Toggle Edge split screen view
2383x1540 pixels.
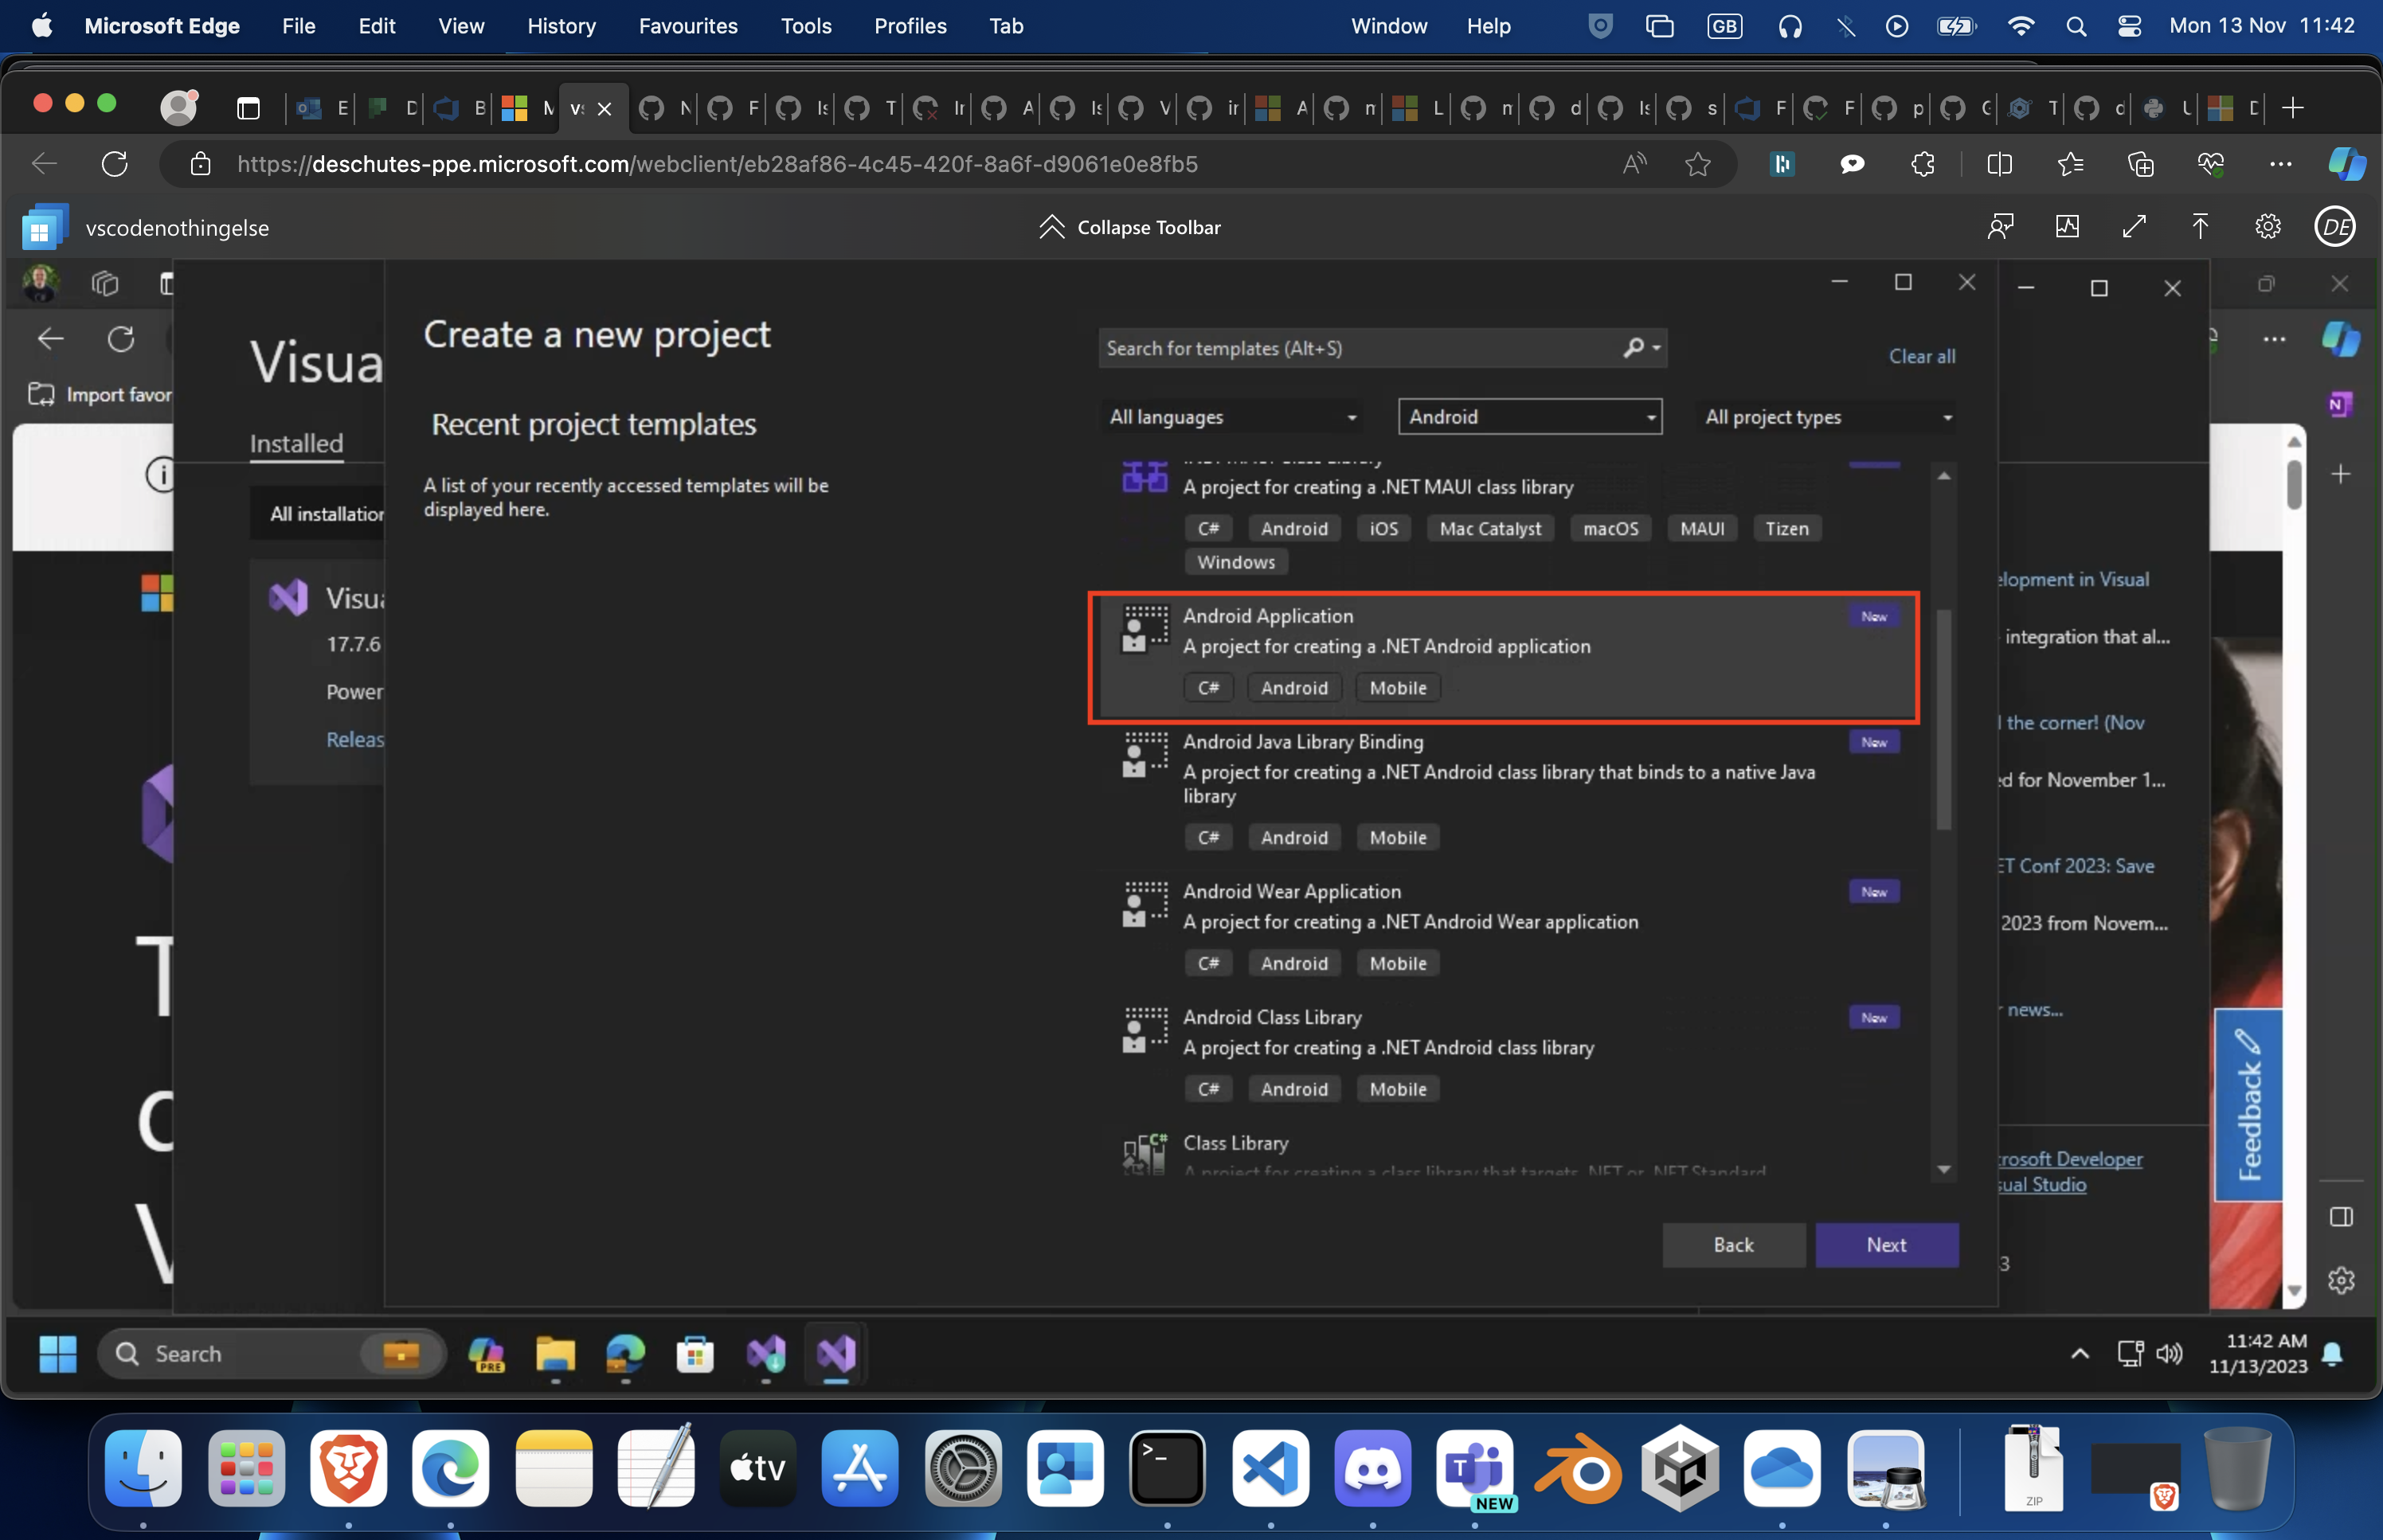pos(1999,164)
